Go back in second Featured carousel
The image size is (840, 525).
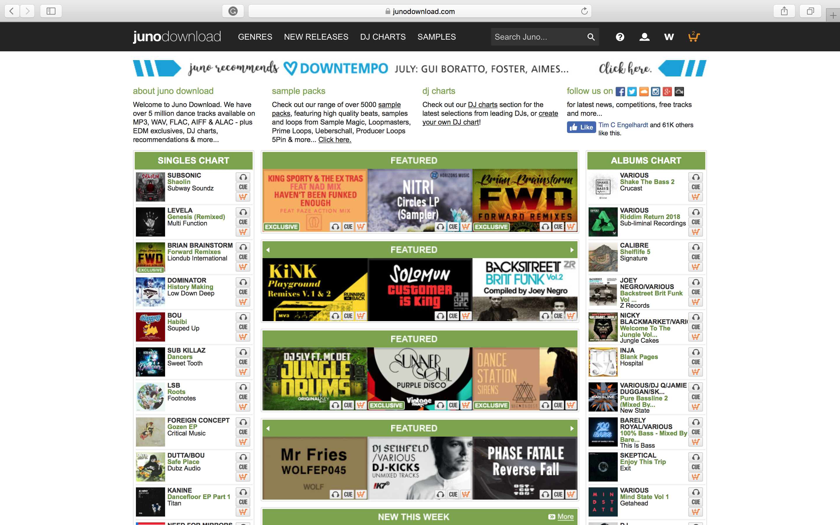coord(268,250)
